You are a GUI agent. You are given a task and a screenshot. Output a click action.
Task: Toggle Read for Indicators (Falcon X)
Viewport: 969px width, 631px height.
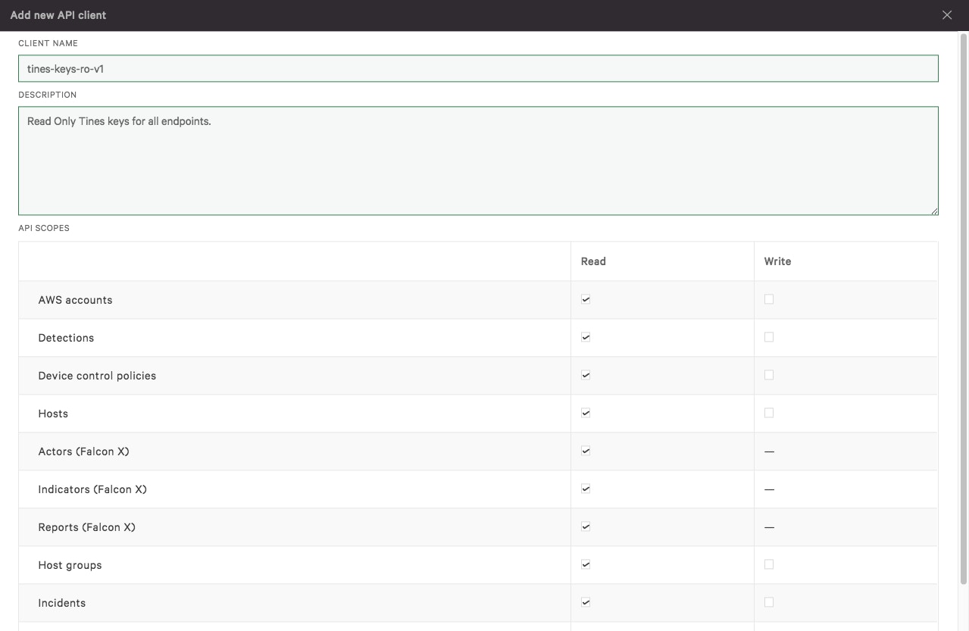coord(586,489)
